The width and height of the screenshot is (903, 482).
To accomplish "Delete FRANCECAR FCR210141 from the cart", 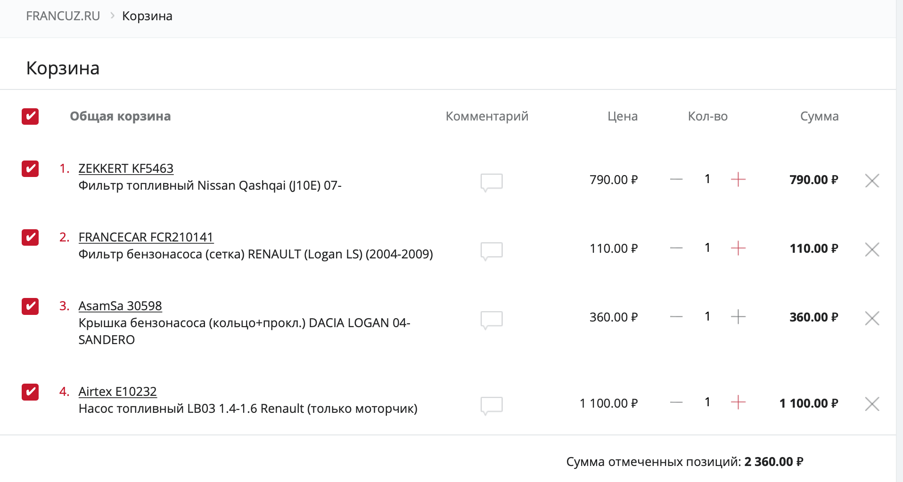I will click(x=872, y=249).
